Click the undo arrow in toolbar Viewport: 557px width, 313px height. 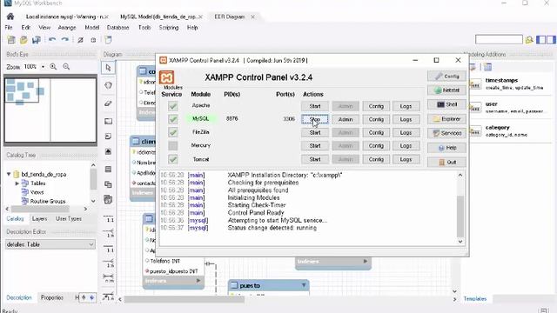click(x=52, y=40)
